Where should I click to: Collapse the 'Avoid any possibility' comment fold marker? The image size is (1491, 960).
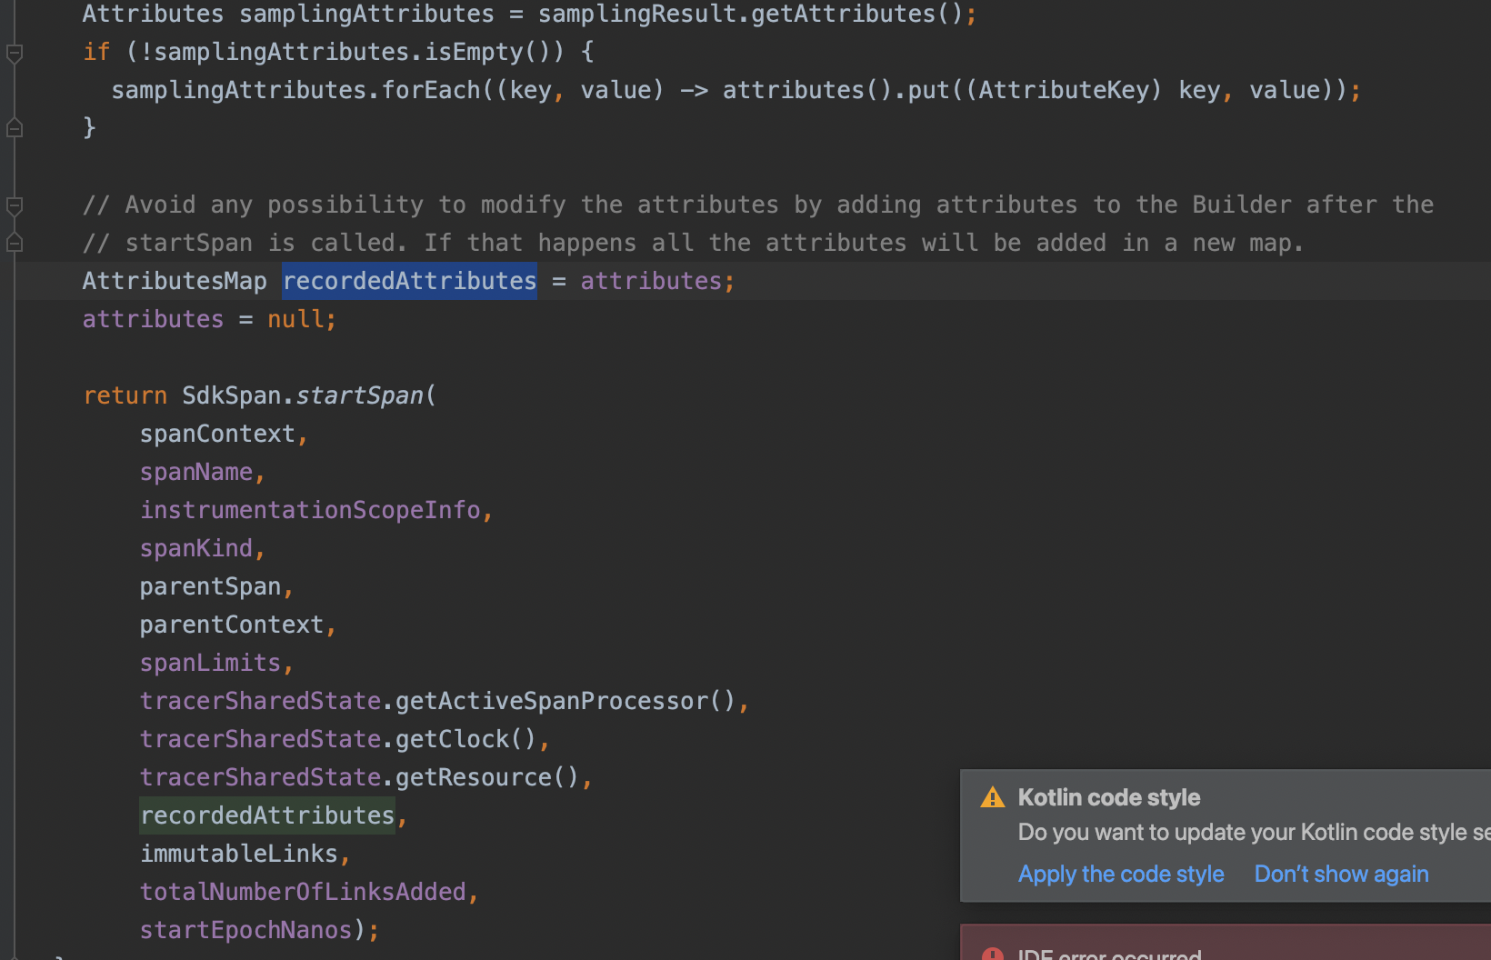[x=15, y=205]
